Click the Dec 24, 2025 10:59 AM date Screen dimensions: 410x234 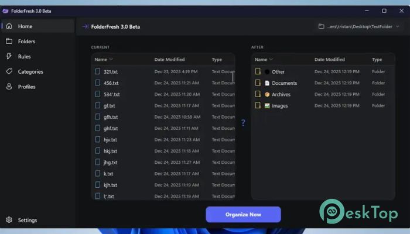coord(177,117)
